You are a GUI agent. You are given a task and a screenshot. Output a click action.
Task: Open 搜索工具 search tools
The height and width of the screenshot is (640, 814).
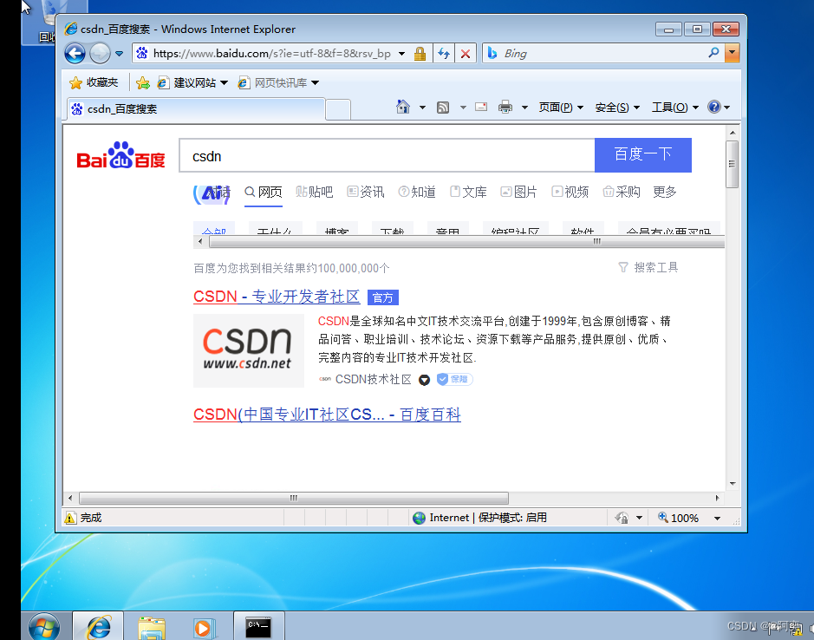[x=648, y=267]
